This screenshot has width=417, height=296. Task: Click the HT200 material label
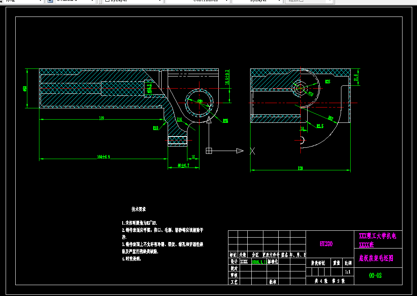tap(326, 244)
